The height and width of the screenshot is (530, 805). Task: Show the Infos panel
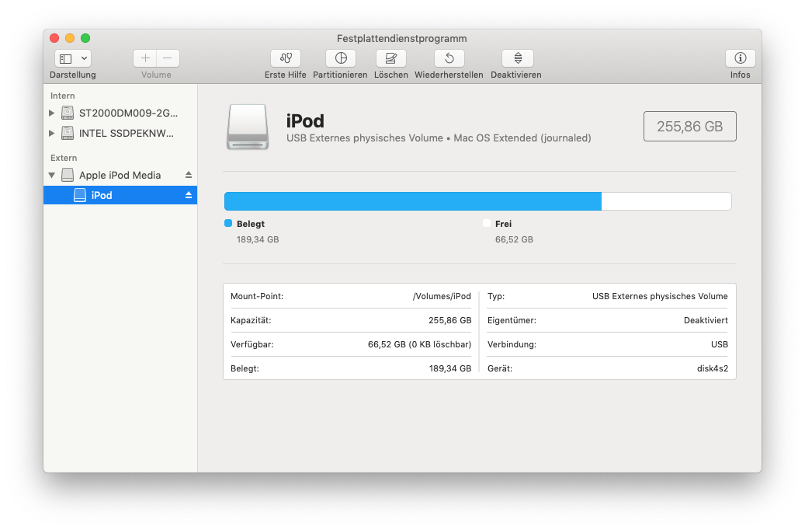[x=741, y=58]
